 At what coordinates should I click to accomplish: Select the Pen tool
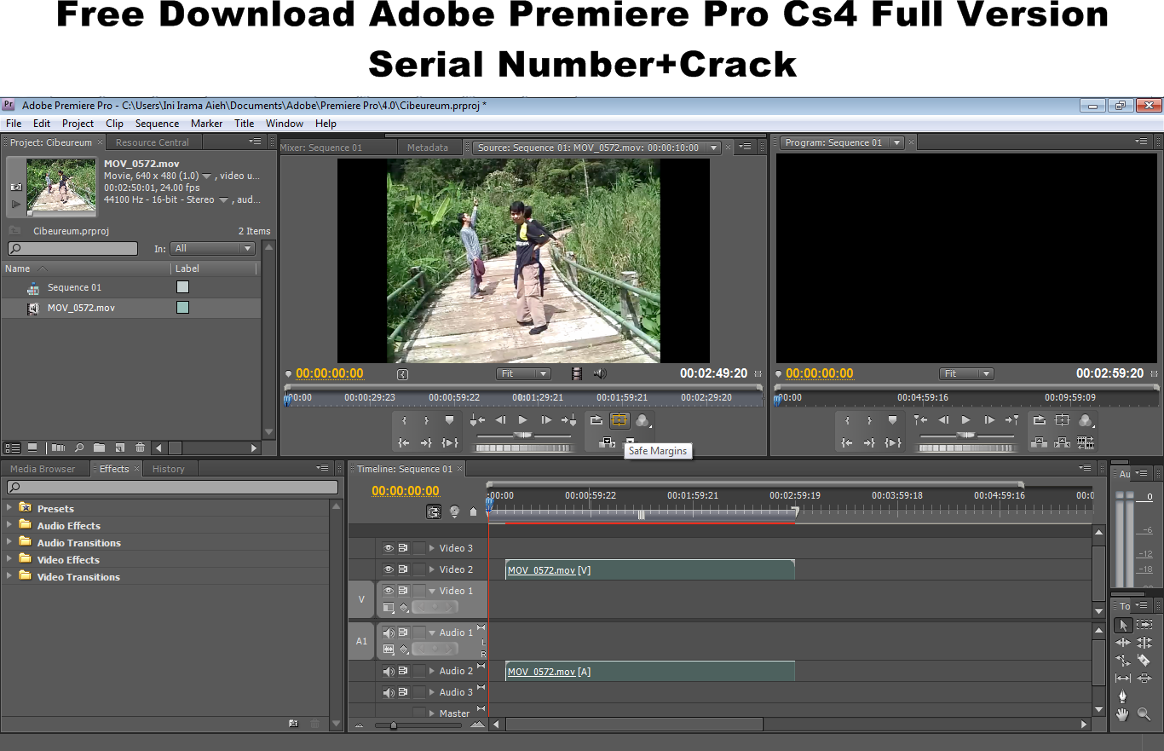coord(1123,696)
